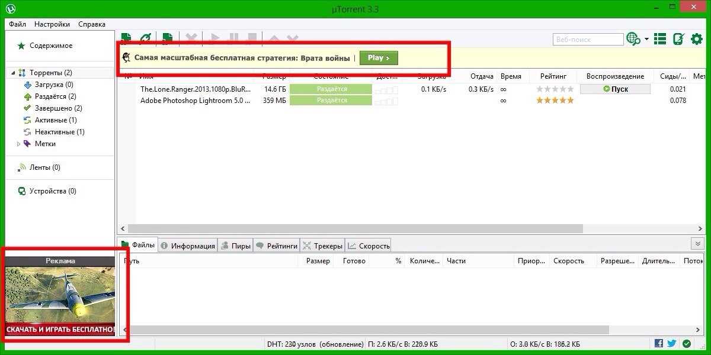Select the Активные (1) category
This screenshot has width=711, height=355.
[56, 120]
